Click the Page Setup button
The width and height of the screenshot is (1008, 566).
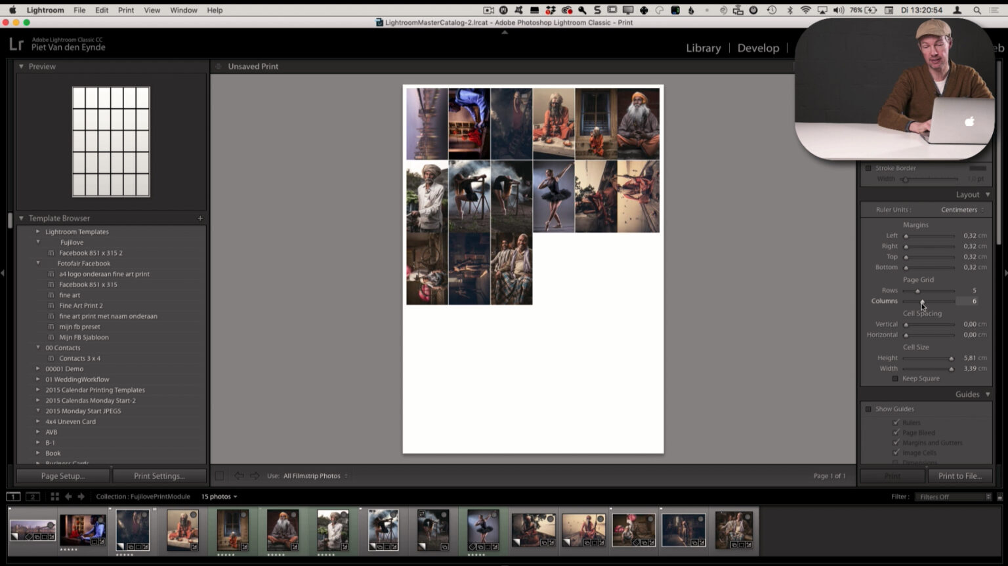pos(62,475)
